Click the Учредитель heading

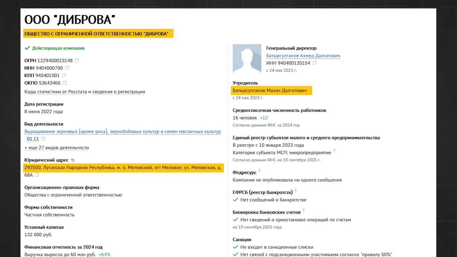[245, 83]
